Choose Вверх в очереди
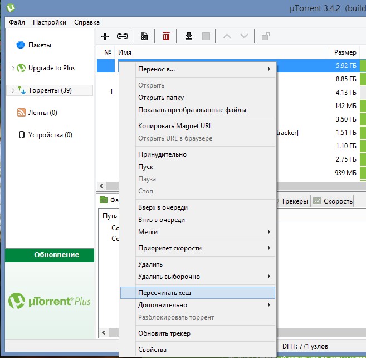The image size is (366, 358). 198,207
